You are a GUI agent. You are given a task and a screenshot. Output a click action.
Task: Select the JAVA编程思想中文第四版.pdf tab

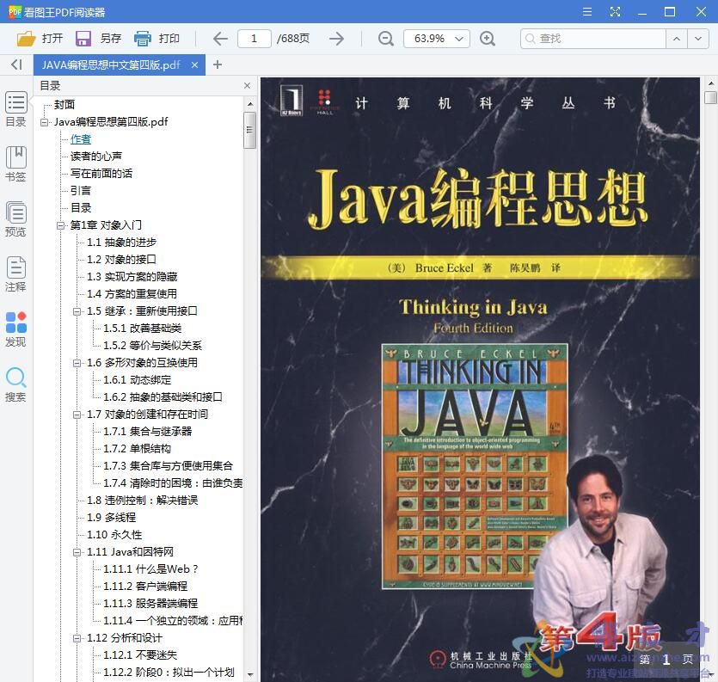(112, 64)
